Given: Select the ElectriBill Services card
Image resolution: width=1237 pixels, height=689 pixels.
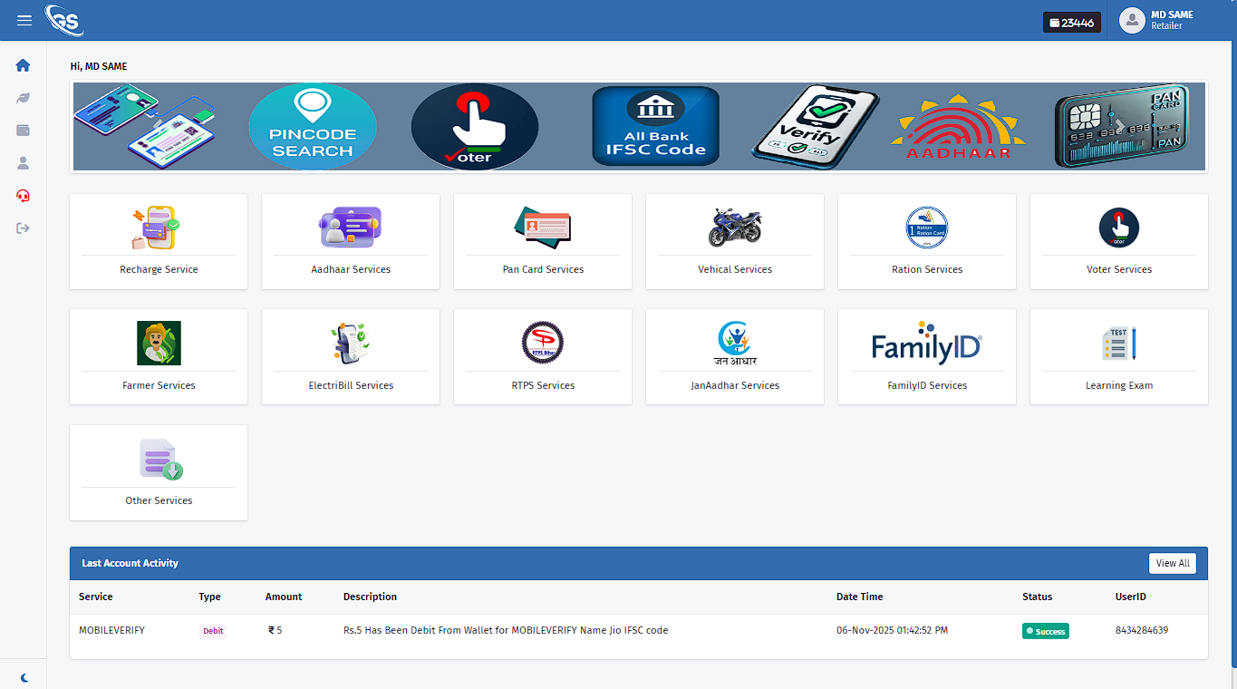Looking at the screenshot, I should click(x=351, y=356).
